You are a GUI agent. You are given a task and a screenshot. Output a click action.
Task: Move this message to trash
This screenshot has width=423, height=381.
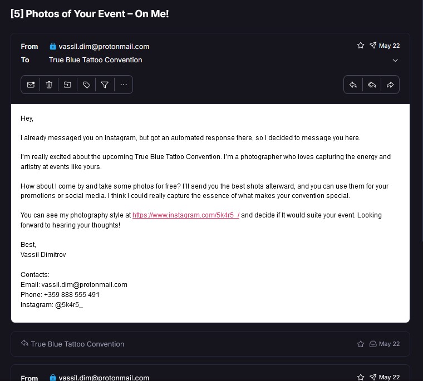[49, 85]
